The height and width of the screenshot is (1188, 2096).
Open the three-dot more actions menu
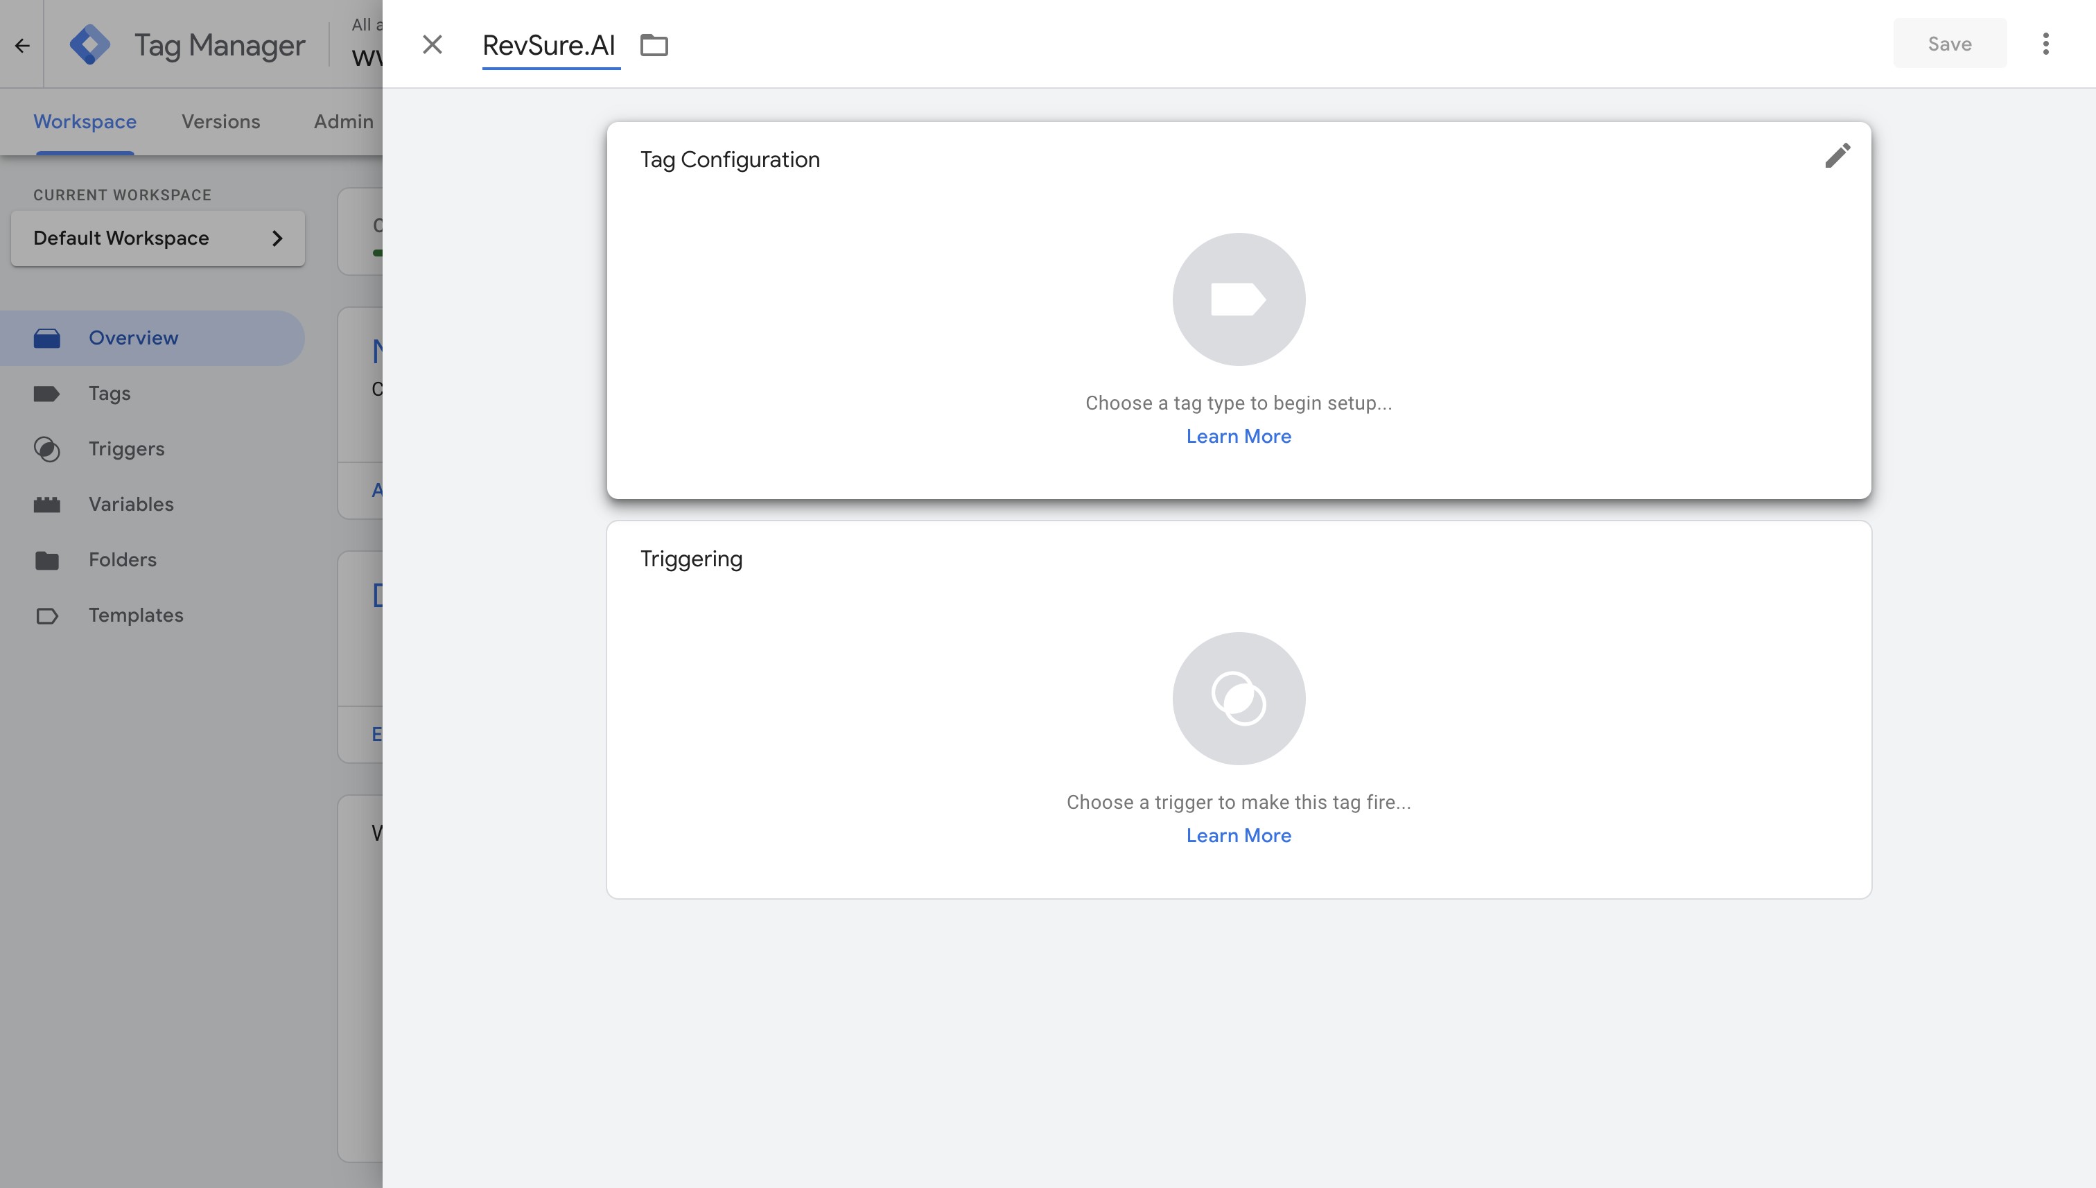point(2045,44)
